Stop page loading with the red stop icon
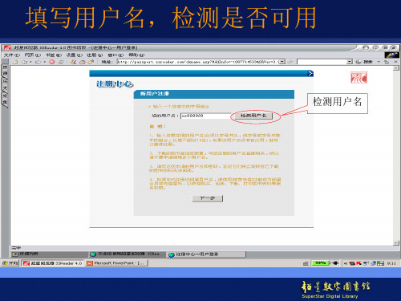The image size is (401, 301). point(52,62)
